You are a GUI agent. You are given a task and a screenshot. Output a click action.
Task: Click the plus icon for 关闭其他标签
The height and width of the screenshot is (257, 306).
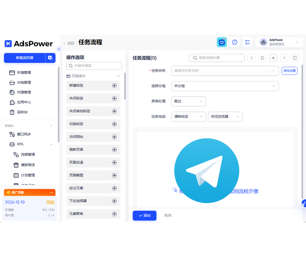tap(114, 111)
